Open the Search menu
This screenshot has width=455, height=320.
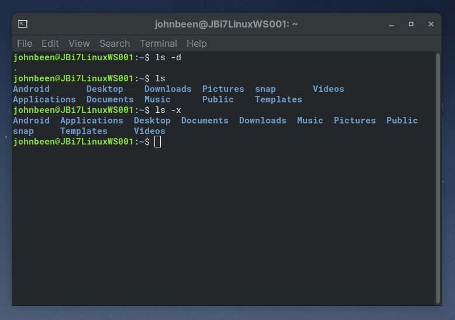click(x=115, y=43)
